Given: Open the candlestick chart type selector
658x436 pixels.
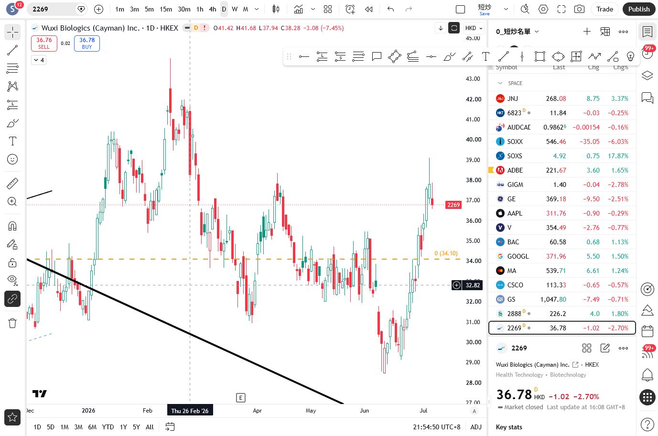Looking at the screenshot, I should tap(276, 9).
